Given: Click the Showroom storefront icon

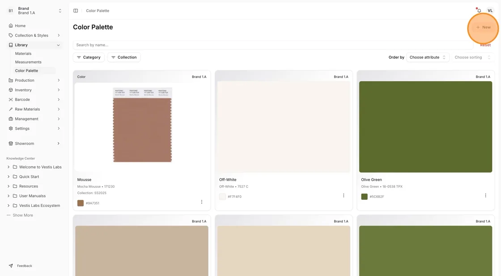Looking at the screenshot, I should pyautogui.click(x=11, y=144).
